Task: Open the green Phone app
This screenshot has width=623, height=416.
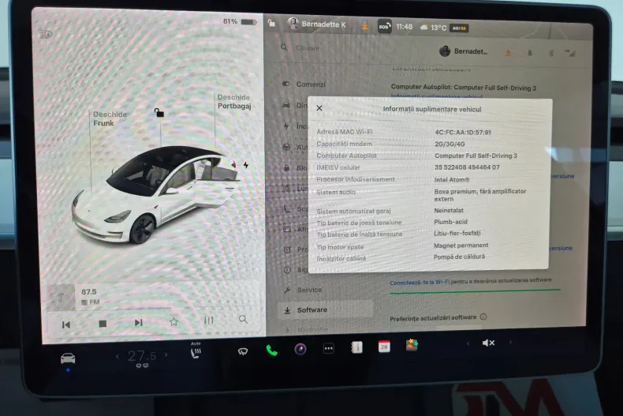Action: coord(272,350)
